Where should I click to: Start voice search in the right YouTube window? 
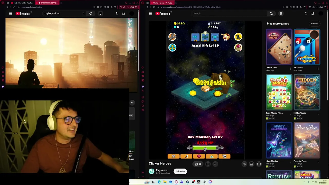[281, 13]
